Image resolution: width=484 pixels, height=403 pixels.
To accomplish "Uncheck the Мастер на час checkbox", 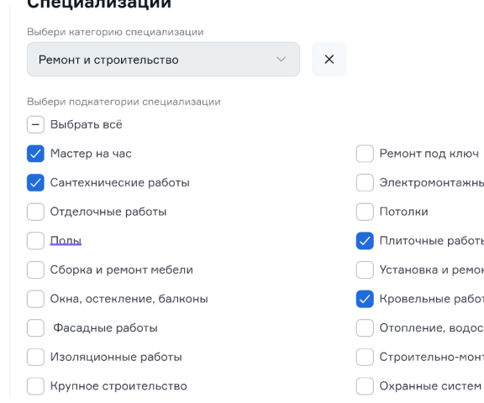I will point(35,154).
